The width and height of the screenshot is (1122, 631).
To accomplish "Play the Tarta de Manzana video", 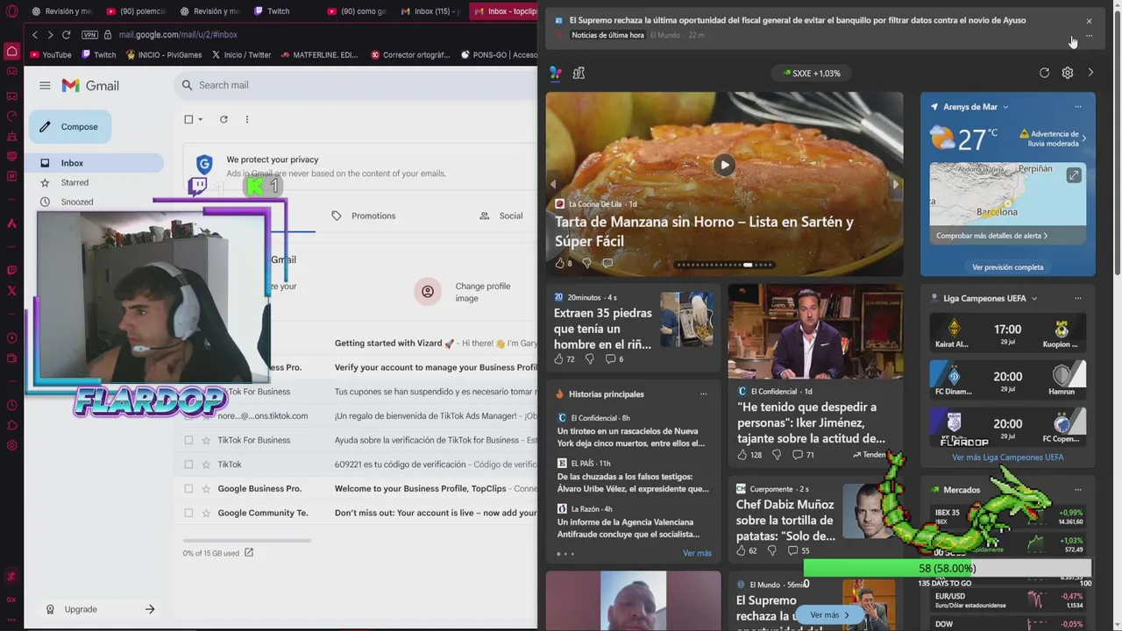I will click(x=724, y=165).
